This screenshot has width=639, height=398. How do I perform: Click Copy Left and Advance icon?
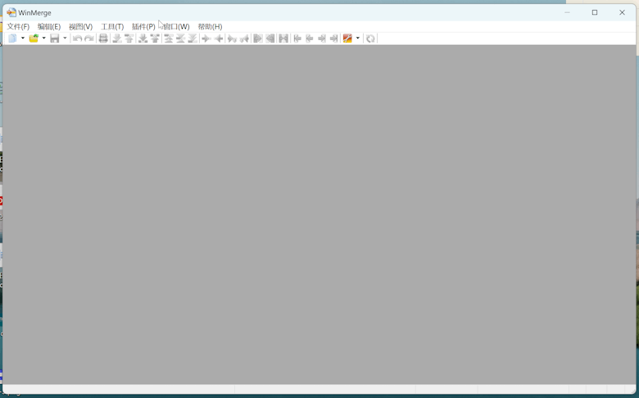tap(244, 38)
